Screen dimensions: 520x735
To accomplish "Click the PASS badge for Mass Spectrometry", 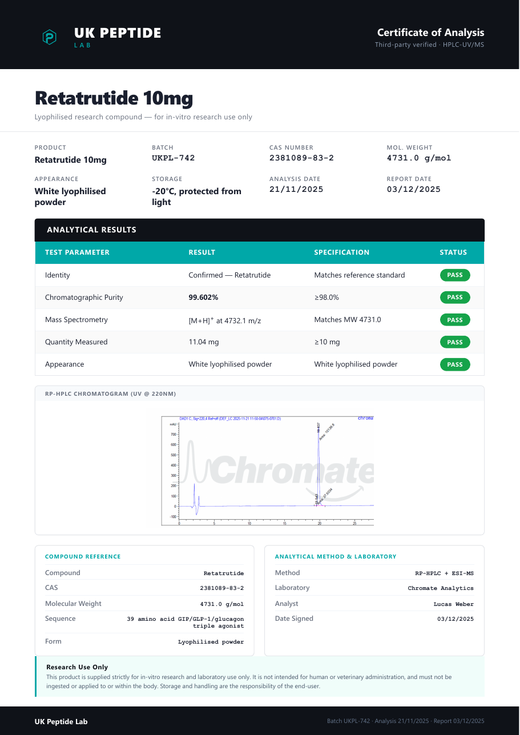I will [x=455, y=320].
